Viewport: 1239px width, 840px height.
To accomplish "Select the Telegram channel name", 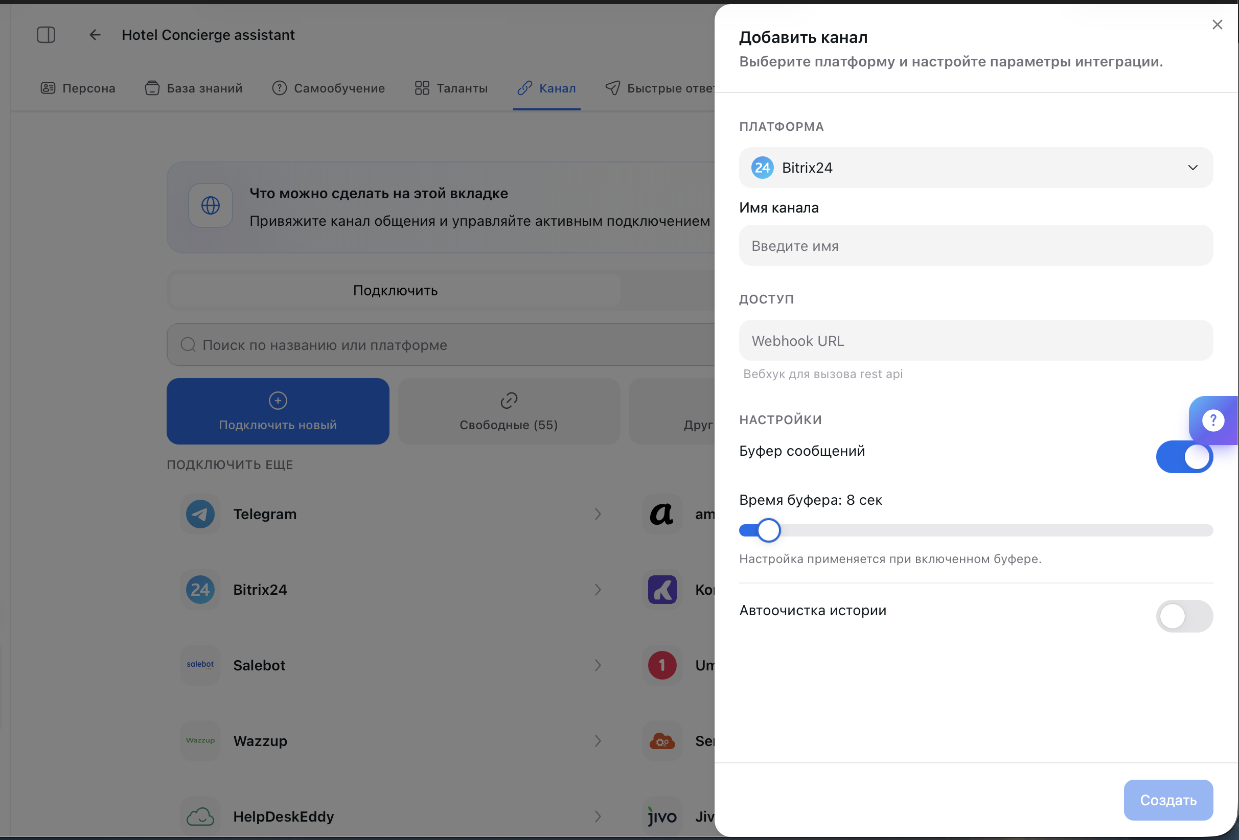I will pos(265,515).
